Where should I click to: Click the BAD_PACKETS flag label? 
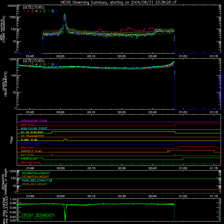click(31, 162)
